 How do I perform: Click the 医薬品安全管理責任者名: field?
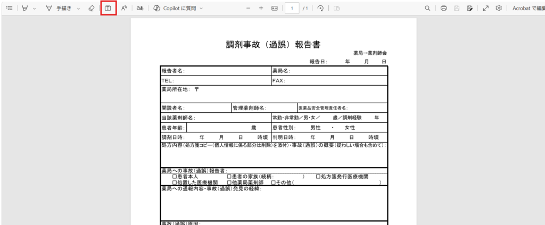click(342, 108)
